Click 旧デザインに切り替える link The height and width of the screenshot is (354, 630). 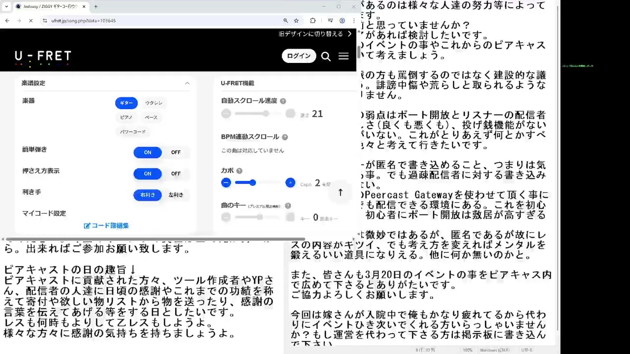pyautogui.click(x=315, y=34)
